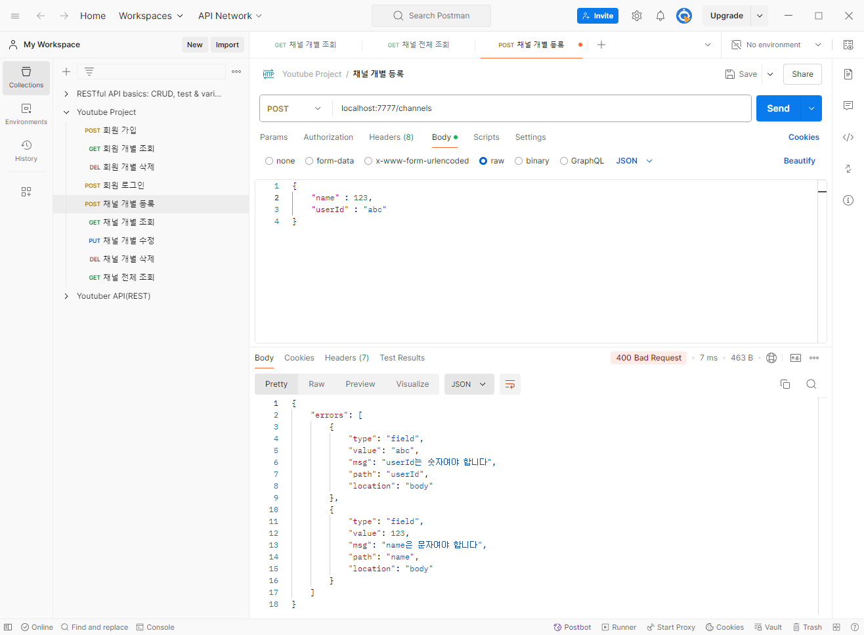Open the Workspaces dropdown

[x=151, y=16]
